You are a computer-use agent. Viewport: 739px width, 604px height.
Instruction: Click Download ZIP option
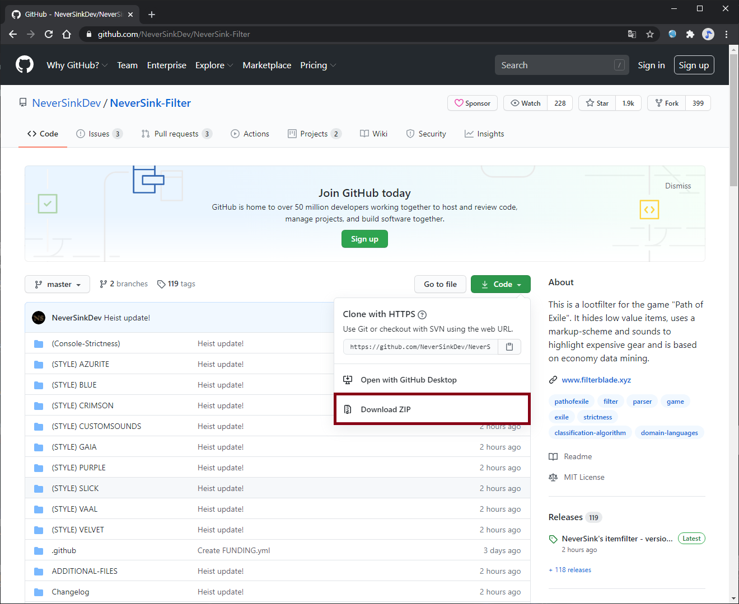click(x=432, y=409)
